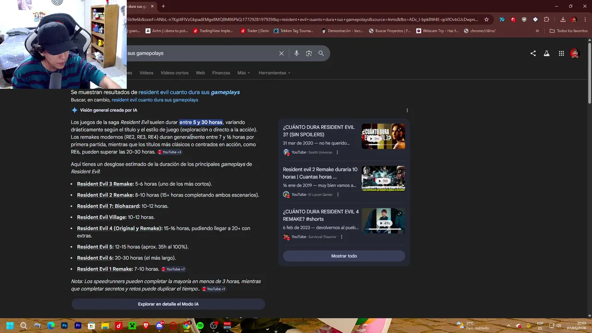Show hidden system tray icons
The width and height of the screenshot is (592, 333).
click(509, 326)
